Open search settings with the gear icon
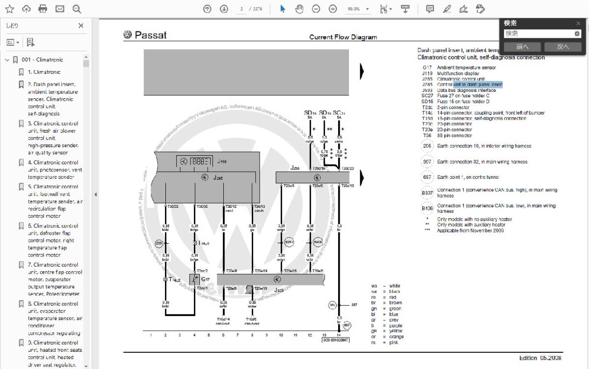The width and height of the screenshot is (589, 369). [x=577, y=33]
